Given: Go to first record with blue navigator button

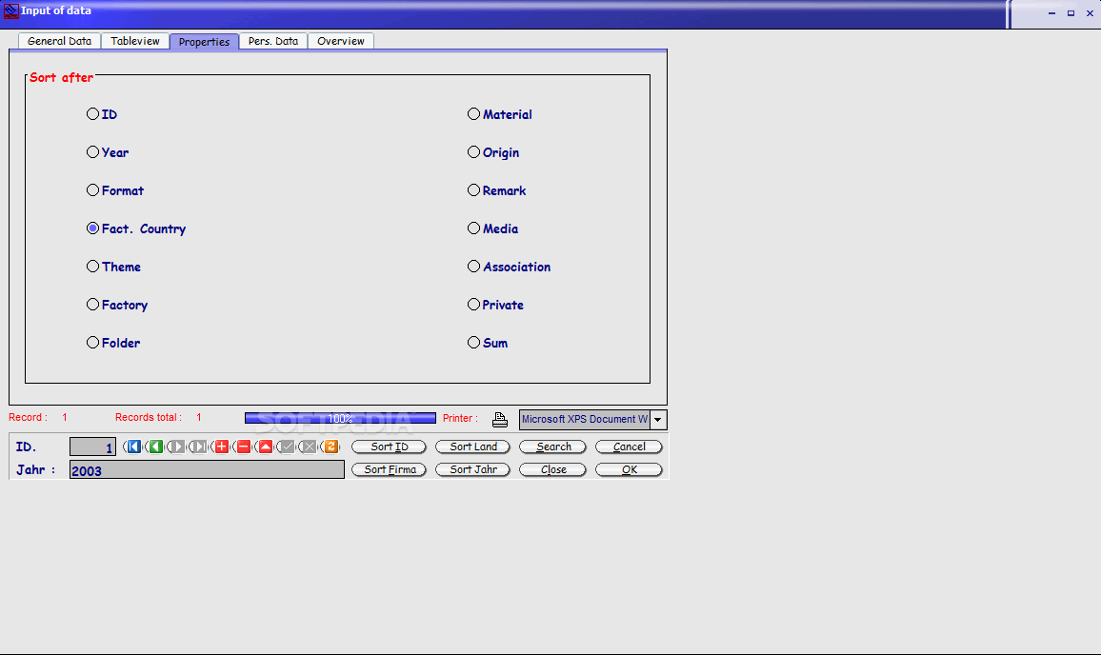Looking at the screenshot, I should point(133,447).
